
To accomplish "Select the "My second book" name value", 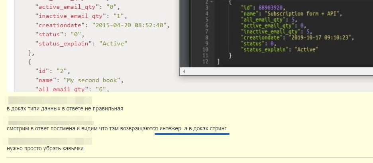I will 92,80.
